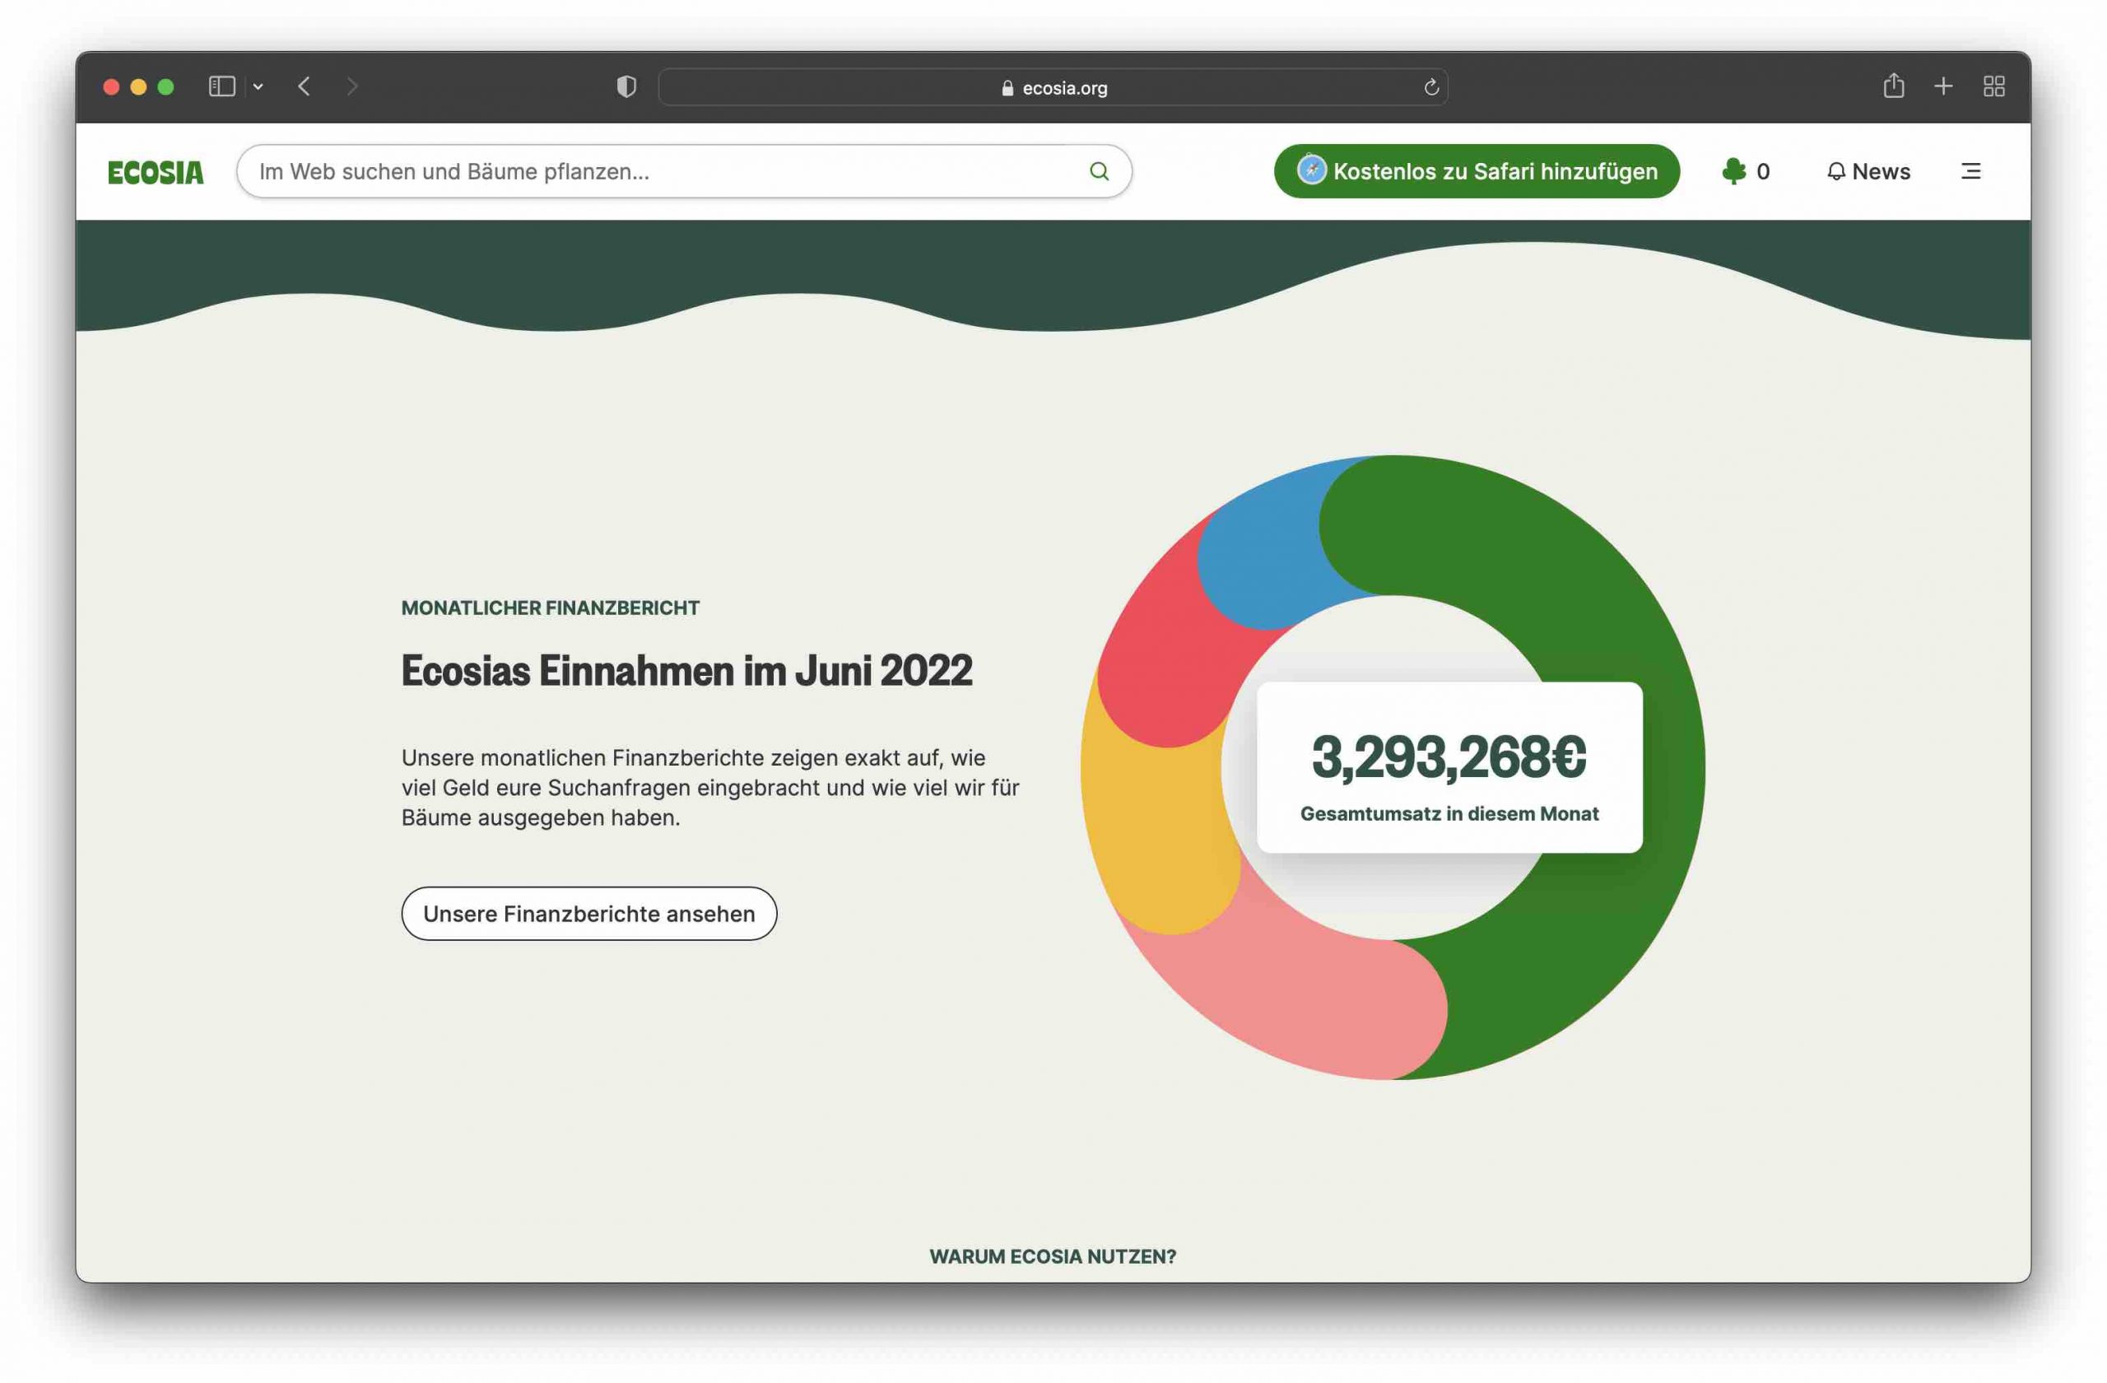
Task: Click Unsere Finanzberichte ansehen button
Action: [588, 914]
